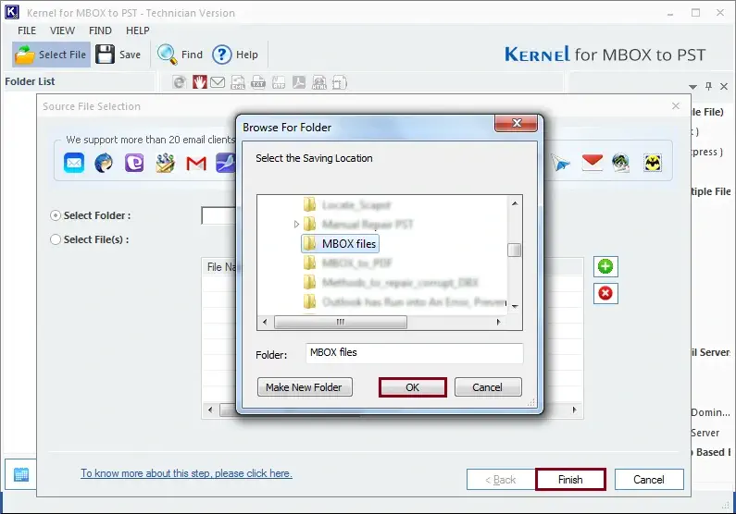Image resolution: width=736 pixels, height=514 pixels.
Task: Close the right side panel
Action: (724, 86)
